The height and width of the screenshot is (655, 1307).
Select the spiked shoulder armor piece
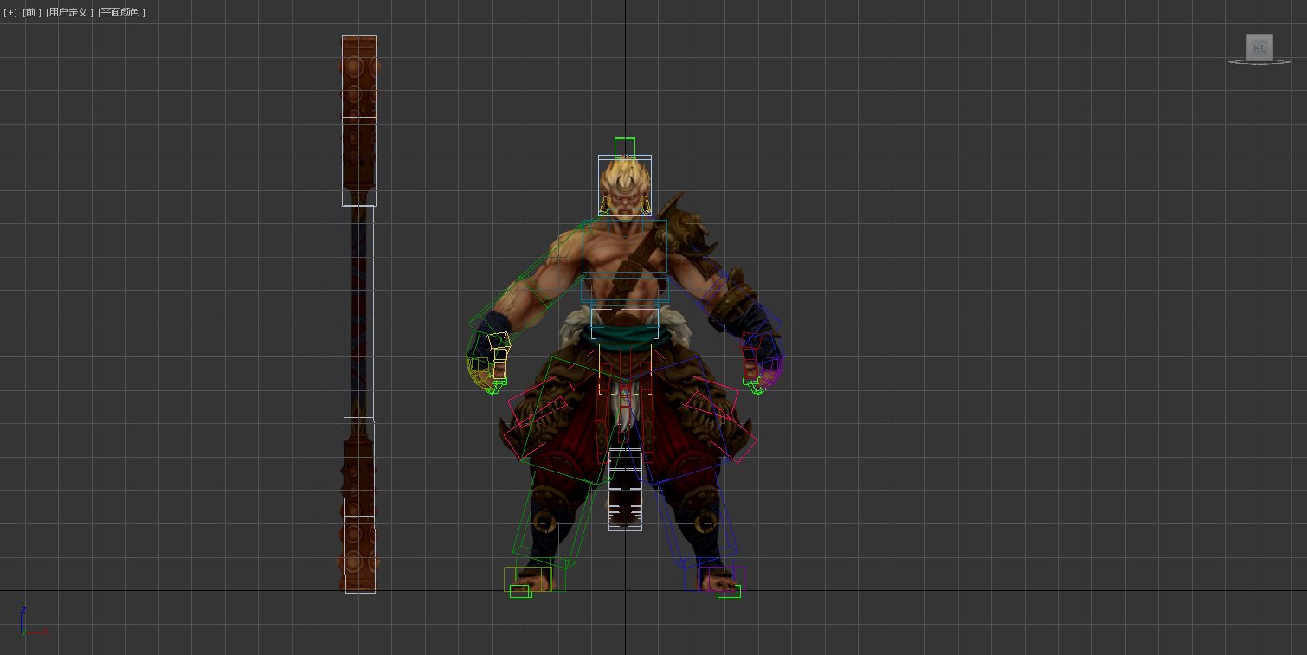pos(682,223)
